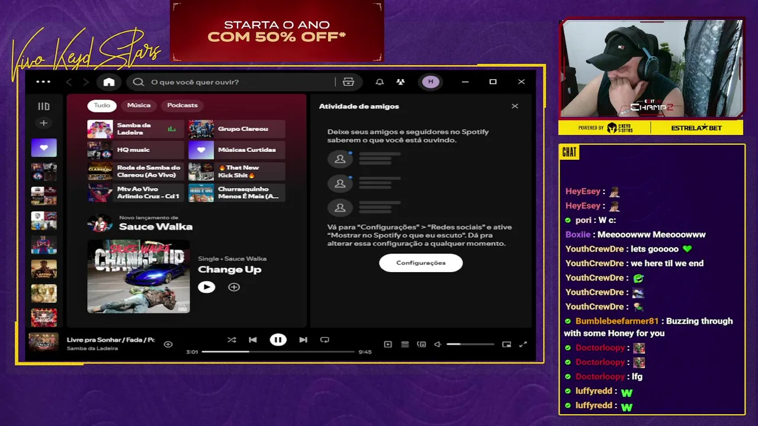Enter full screen player
The width and height of the screenshot is (758, 426).
[523, 344]
